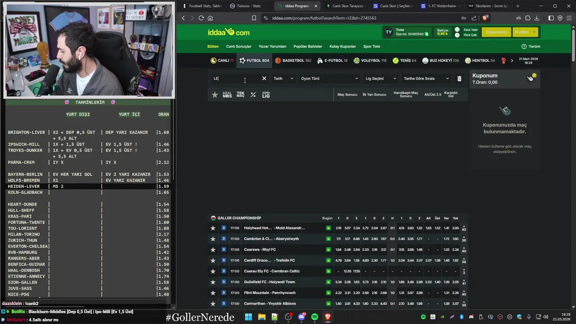This screenshot has width=576, height=324.
Task: Open the Tarih date dropdown
Action: 283,78
